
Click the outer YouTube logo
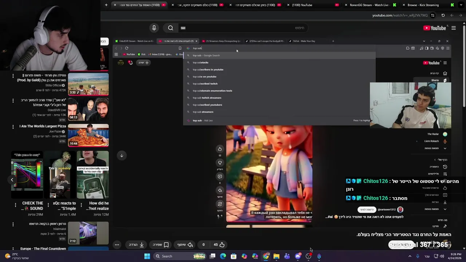(435, 28)
